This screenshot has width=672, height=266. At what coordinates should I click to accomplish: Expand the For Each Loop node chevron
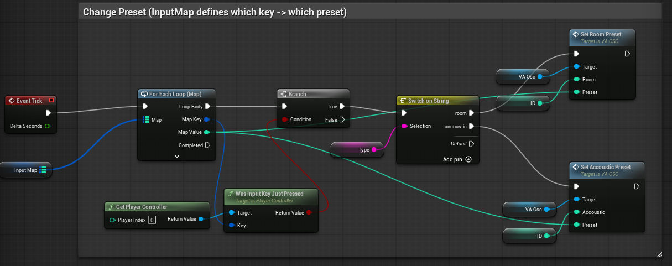coord(177,157)
